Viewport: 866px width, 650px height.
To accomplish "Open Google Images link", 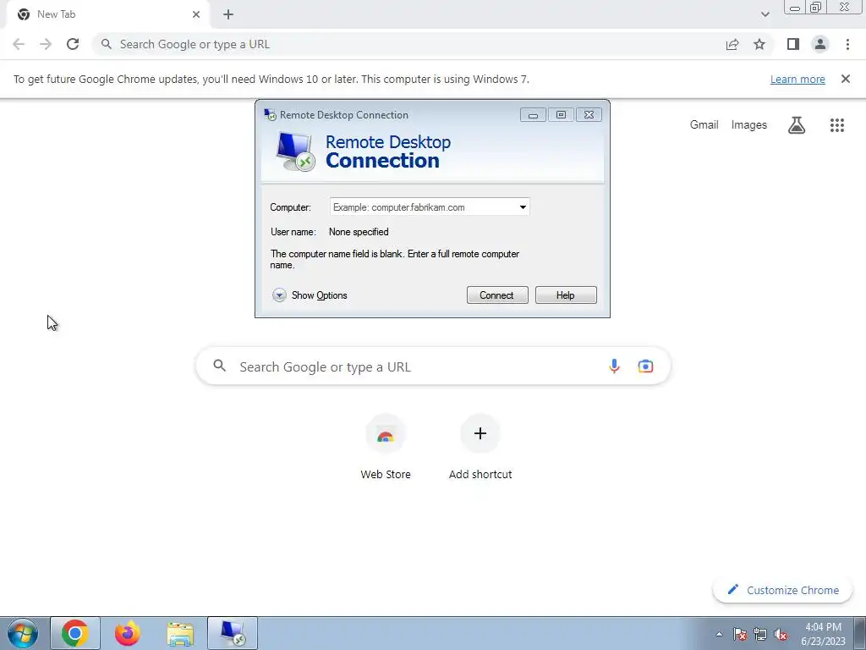I will (x=749, y=125).
